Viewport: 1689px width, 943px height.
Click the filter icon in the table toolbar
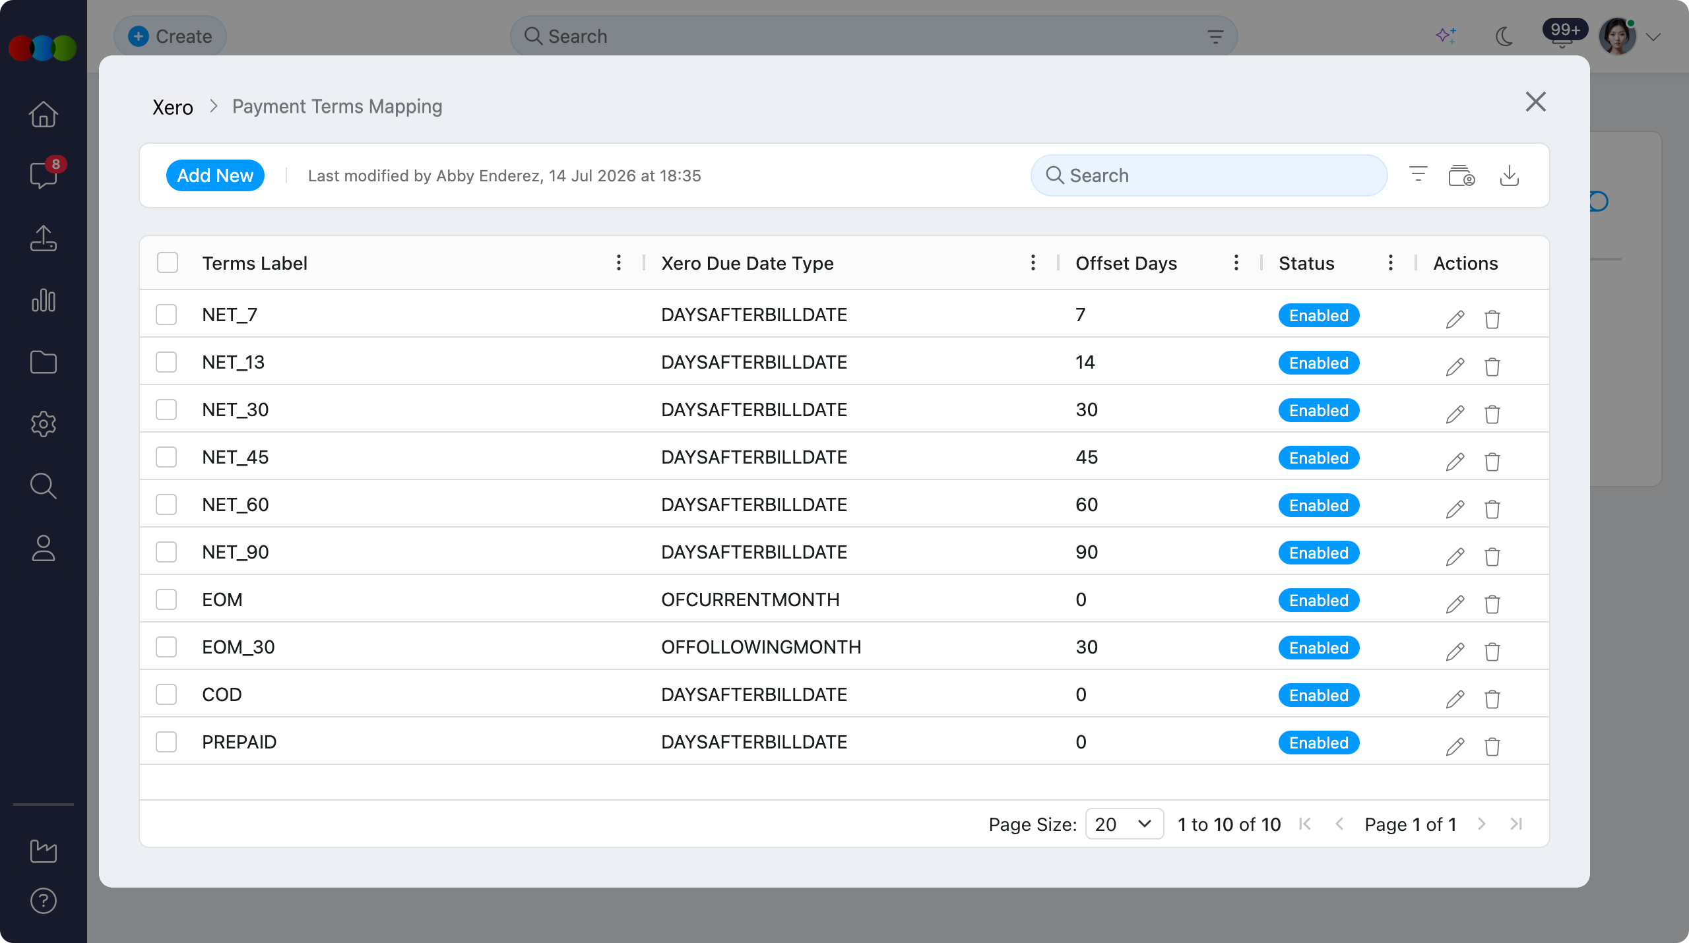coord(1418,175)
